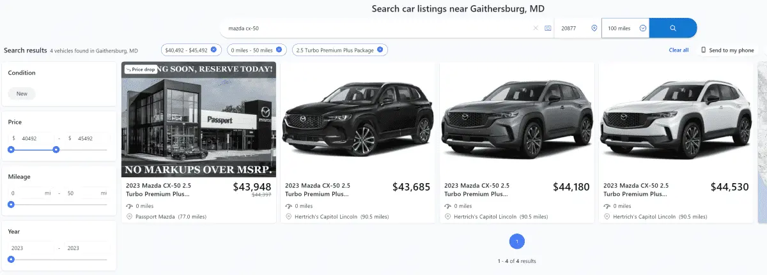
Task: Expand the 100 miles radius dropdown
Action: (643, 28)
